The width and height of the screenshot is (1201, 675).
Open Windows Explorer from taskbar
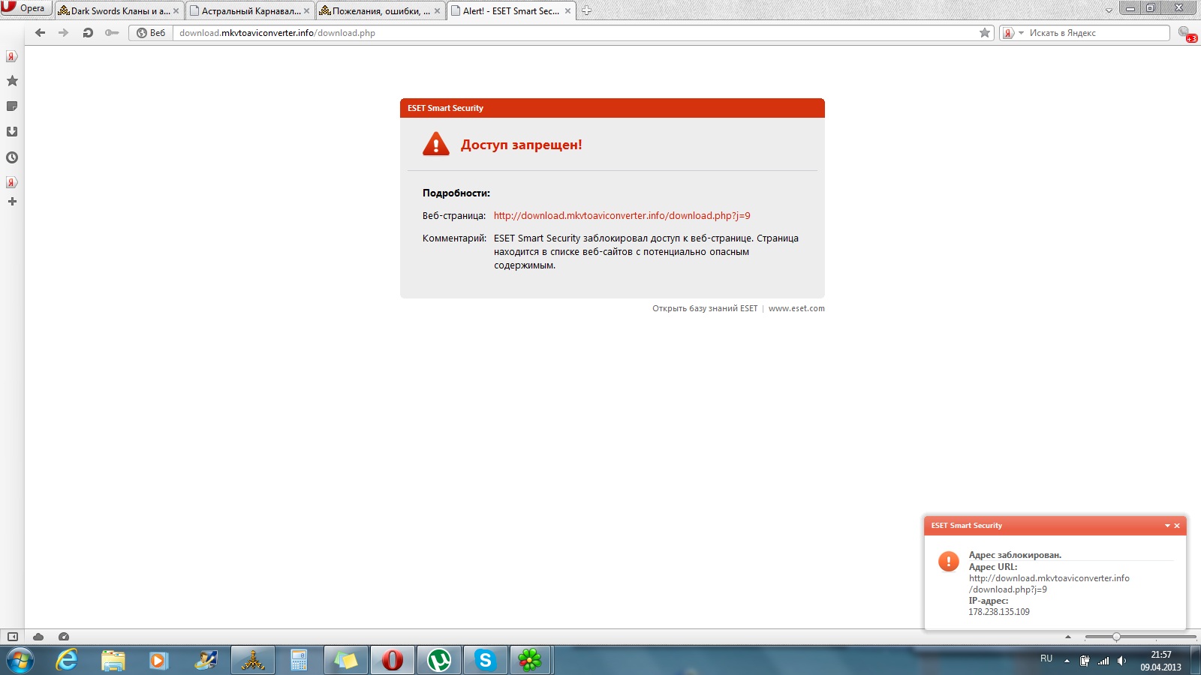point(113,660)
